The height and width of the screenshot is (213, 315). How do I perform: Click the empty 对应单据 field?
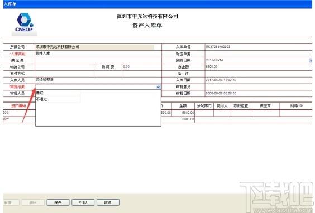tap(259, 54)
